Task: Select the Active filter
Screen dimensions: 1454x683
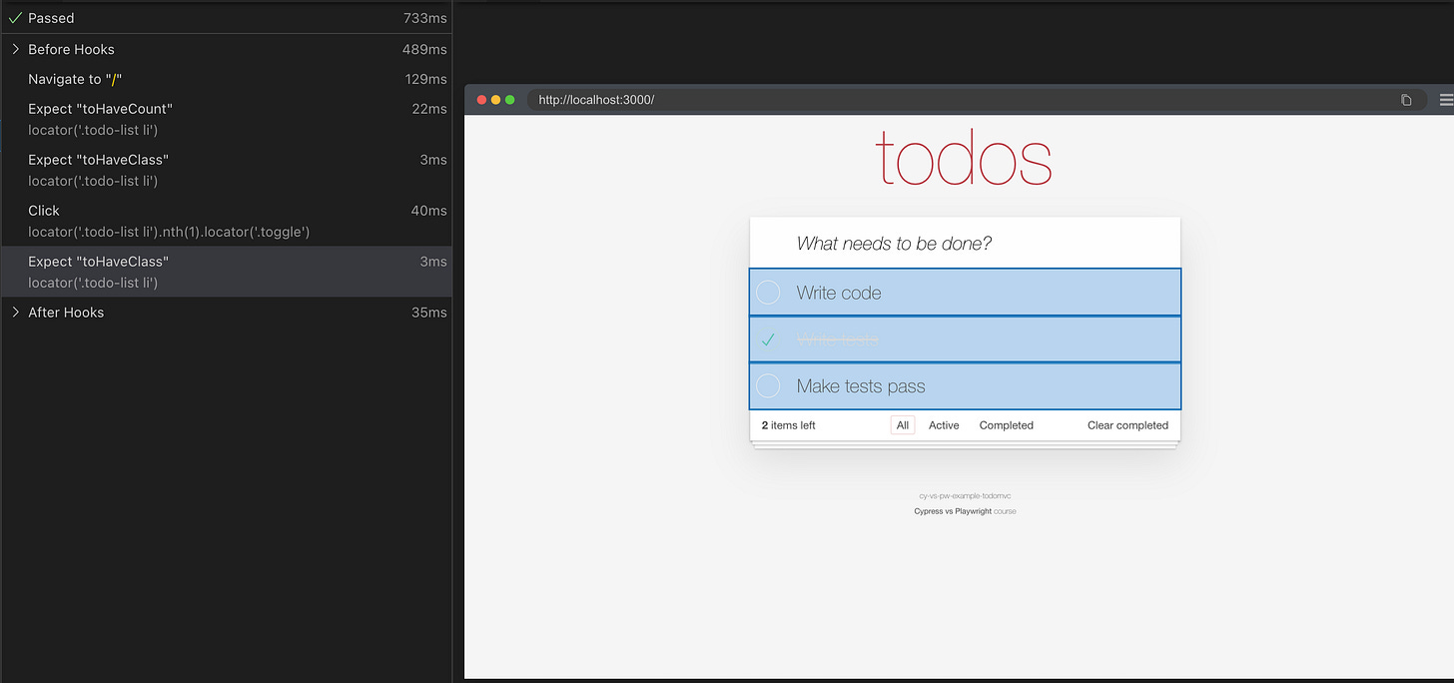Action: (x=944, y=425)
